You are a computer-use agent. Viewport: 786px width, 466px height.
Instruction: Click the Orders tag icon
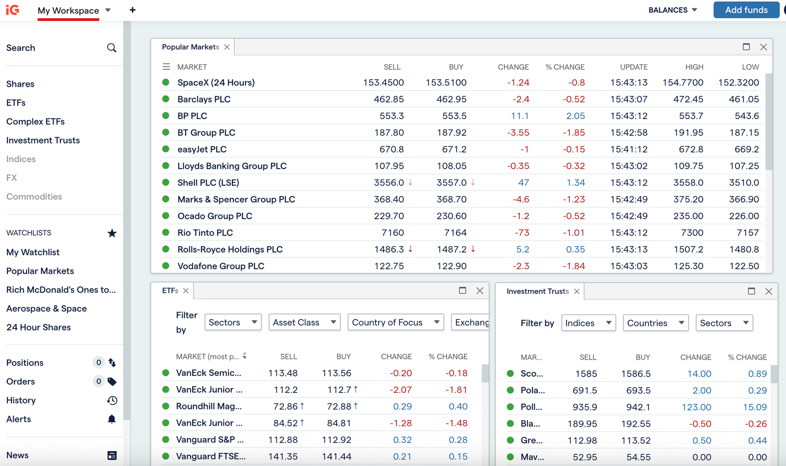(x=112, y=382)
